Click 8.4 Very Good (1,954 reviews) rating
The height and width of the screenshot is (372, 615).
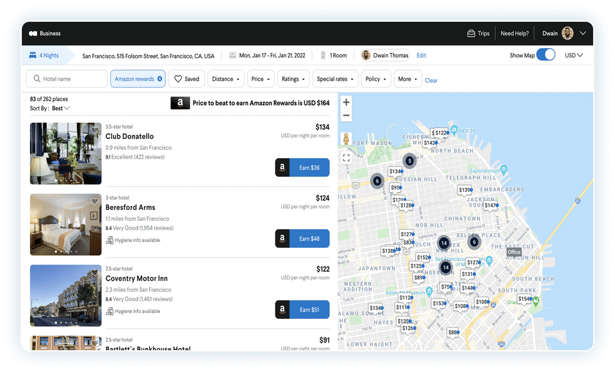coord(139,228)
